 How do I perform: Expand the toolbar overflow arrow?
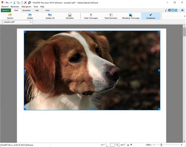[184, 16]
